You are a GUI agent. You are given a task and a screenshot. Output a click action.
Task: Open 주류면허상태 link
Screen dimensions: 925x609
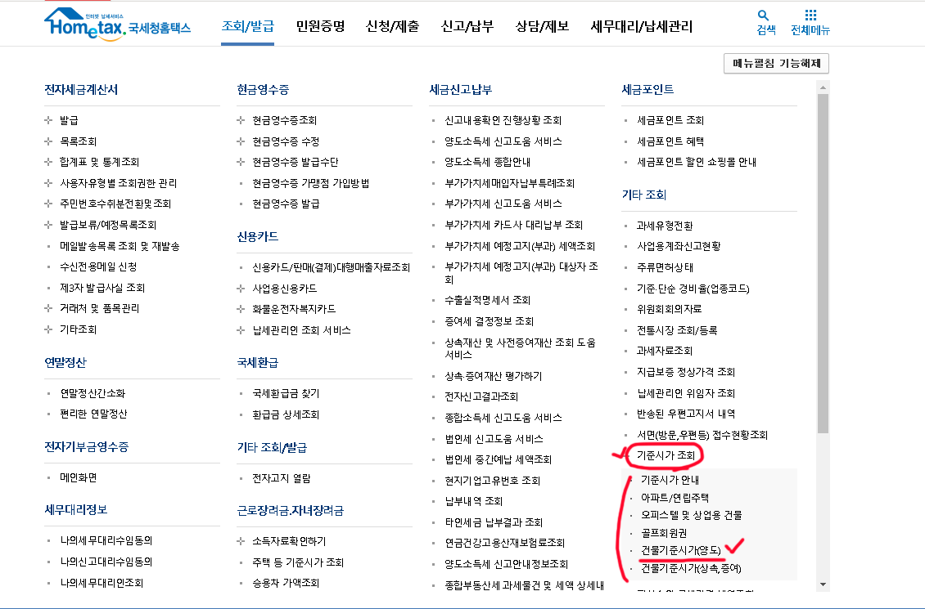tap(665, 267)
